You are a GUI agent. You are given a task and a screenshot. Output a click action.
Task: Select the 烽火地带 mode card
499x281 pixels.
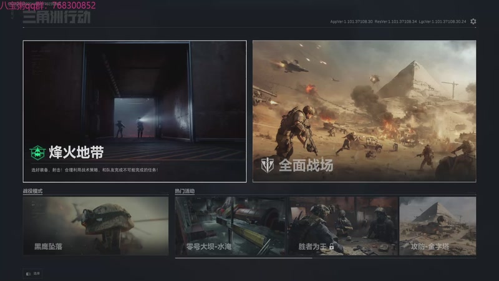[135, 111]
